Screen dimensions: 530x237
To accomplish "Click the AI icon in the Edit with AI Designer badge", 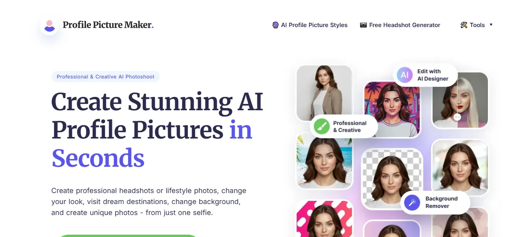I will (x=405, y=75).
